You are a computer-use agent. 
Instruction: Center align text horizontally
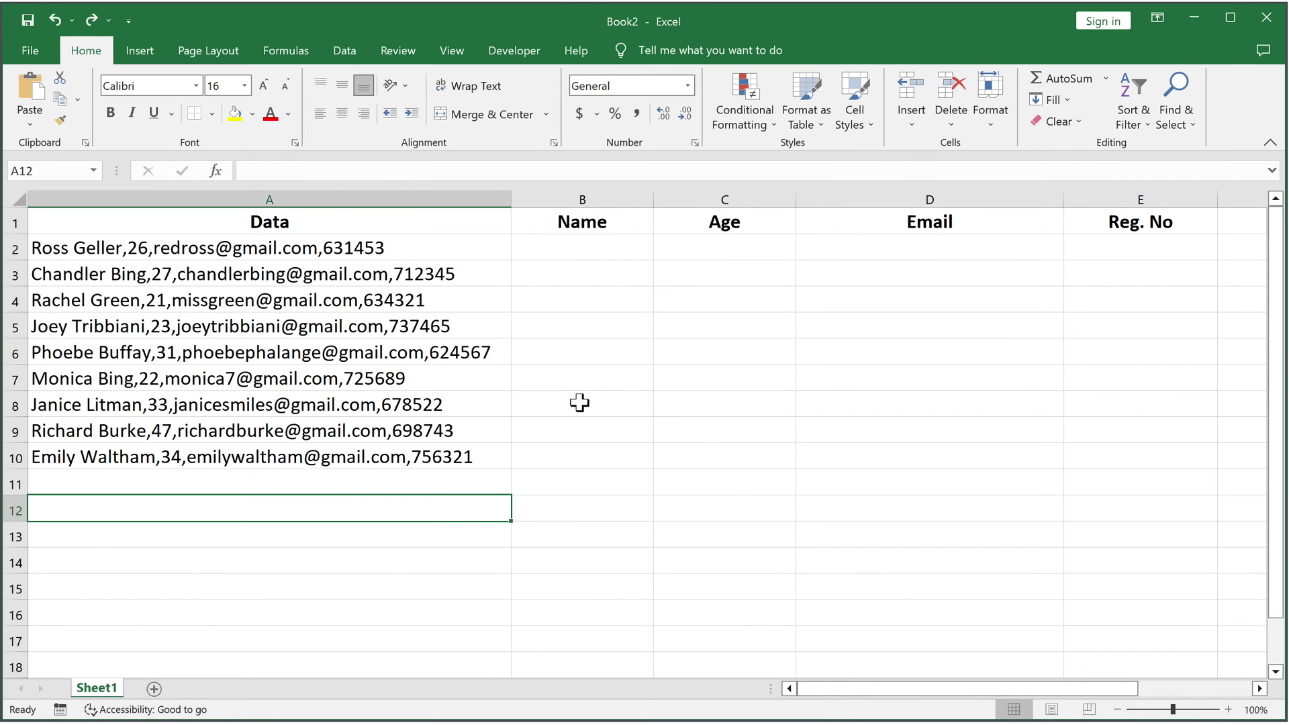[342, 114]
